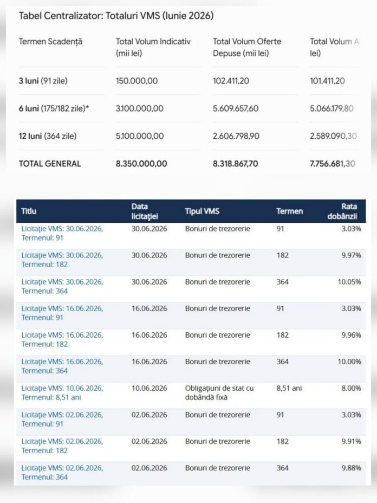Open Licitaţie VMS 30.06.2026 Termenul 91 link

tap(62, 233)
